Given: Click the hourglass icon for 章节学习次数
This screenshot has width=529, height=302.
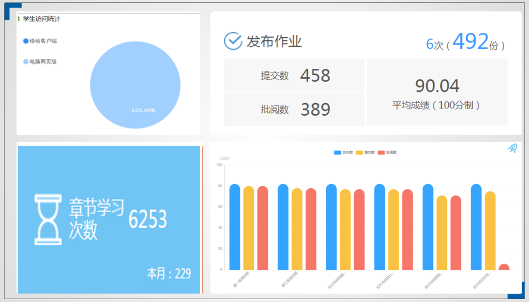Looking at the screenshot, I should pyautogui.click(x=48, y=219).
